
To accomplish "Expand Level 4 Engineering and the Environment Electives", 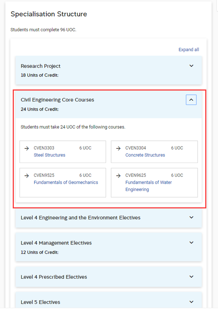I will 191,218.
